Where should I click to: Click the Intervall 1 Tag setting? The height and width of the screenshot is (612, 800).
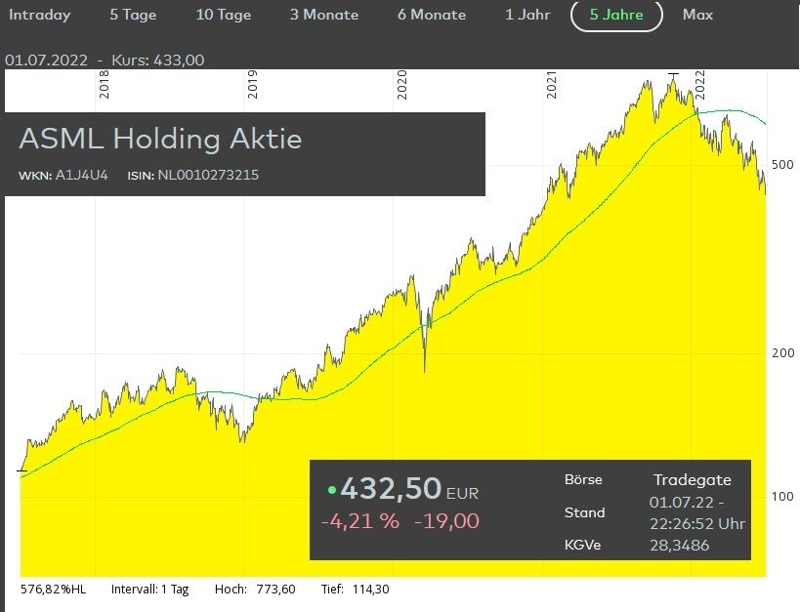click(x=149, y=590)
